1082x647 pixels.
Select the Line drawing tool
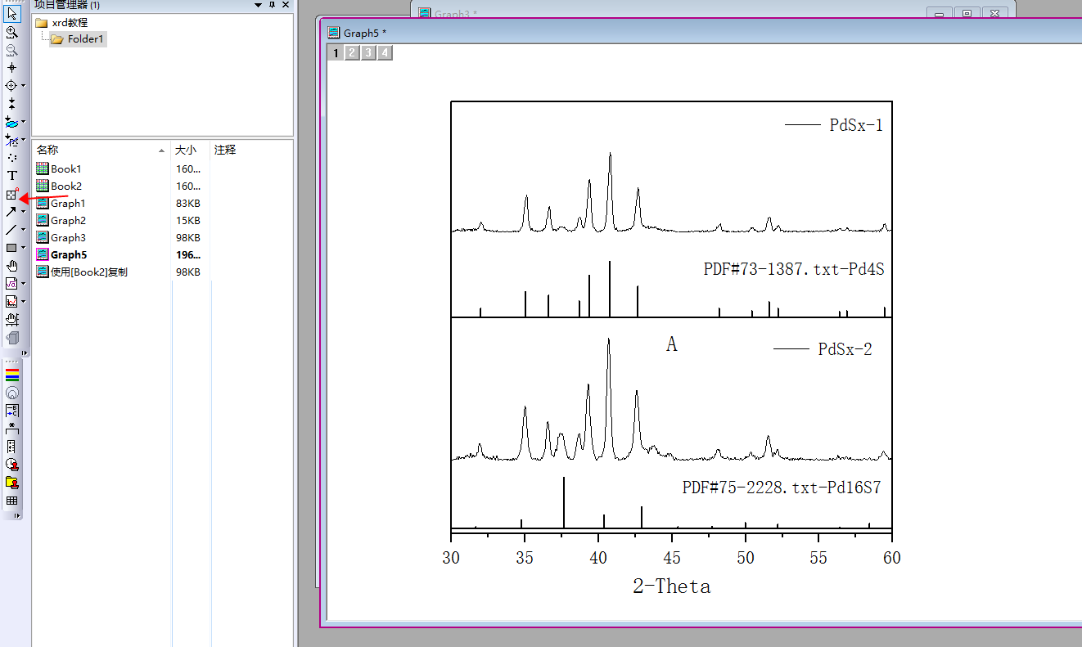pyautogui.click(x=11, y=230)
